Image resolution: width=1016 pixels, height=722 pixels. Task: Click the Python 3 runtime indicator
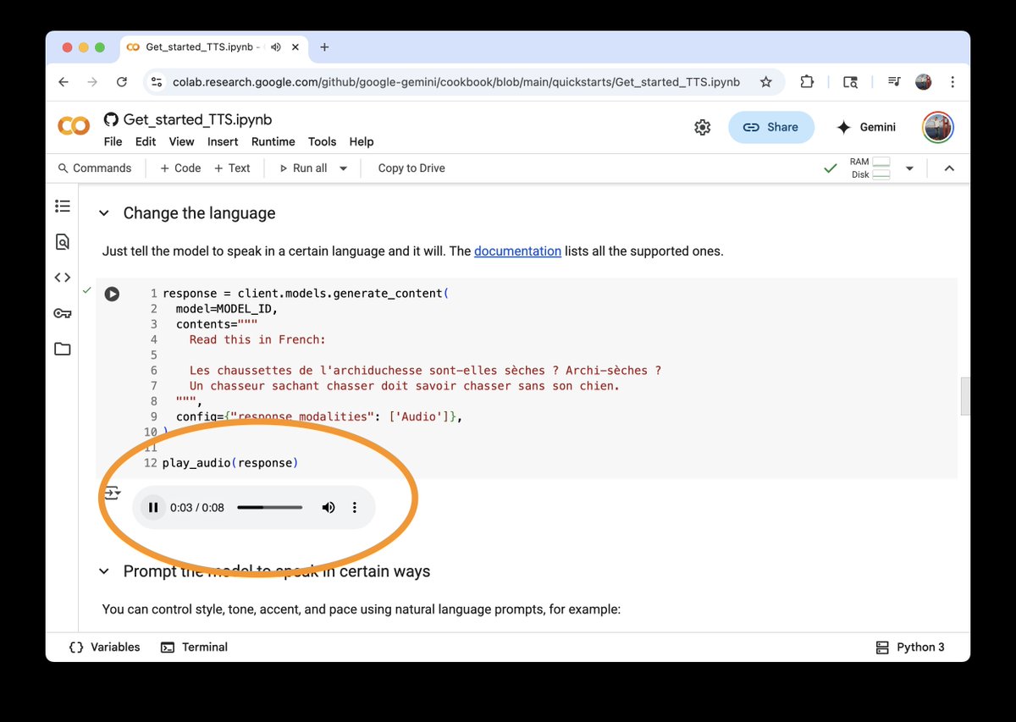coord(910,648)
